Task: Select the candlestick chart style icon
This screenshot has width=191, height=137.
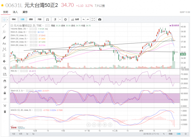Action: click(55, 19)
